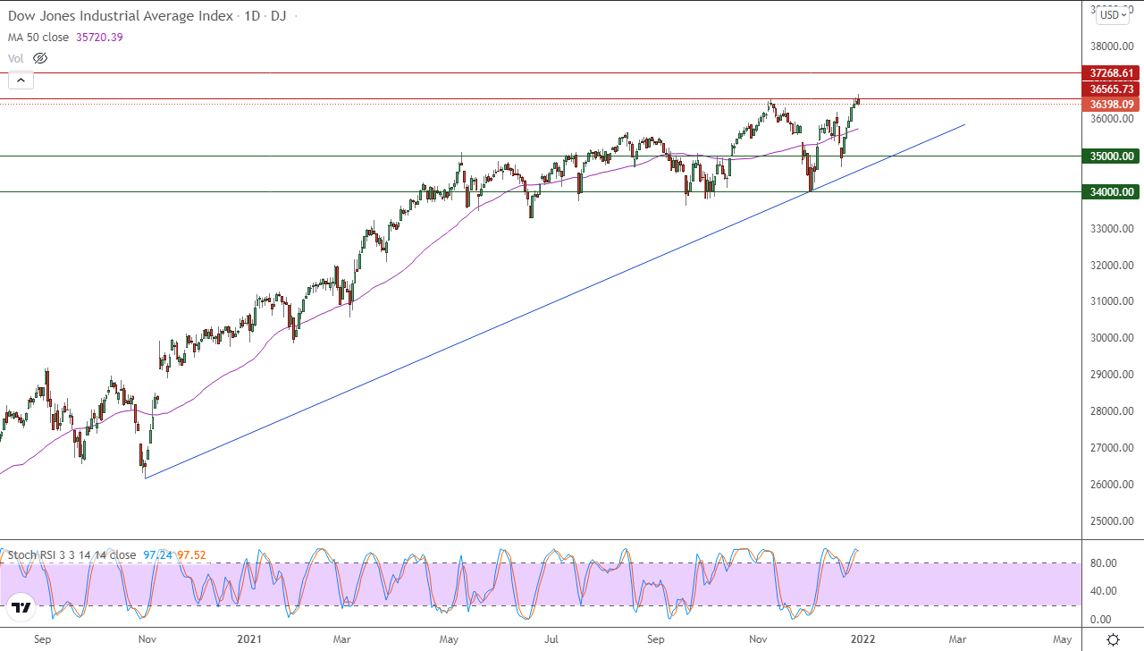Image resolution: width=1144 pixels, height=651 pixels.
Task: Select the 36565.73 price label
Action: pos(1111,89)
